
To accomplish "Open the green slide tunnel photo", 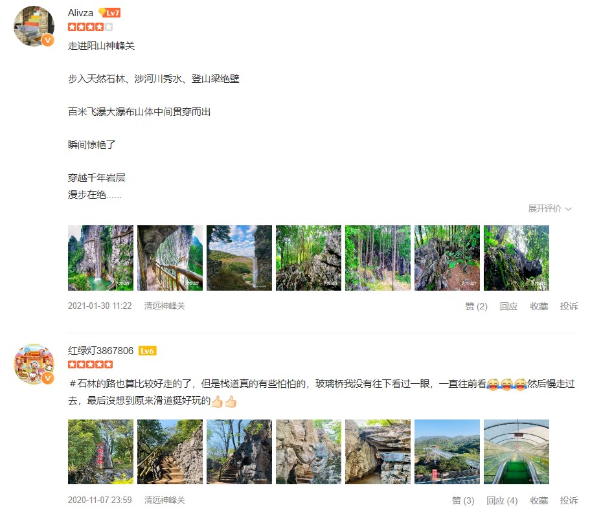I will pos(516,452).
